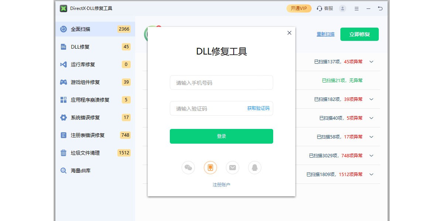The height and width of the screenshot is (221, 443).
Task: Click the 立即修复 button
Action: 360,34
